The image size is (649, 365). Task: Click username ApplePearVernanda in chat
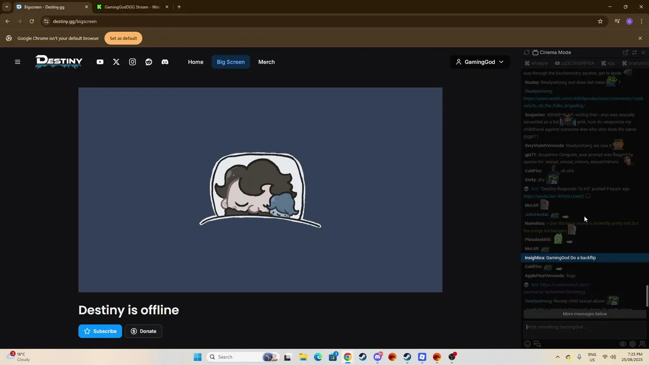click(x=544, y=276)
